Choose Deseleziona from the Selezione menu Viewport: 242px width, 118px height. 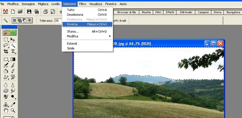(87, 15)
